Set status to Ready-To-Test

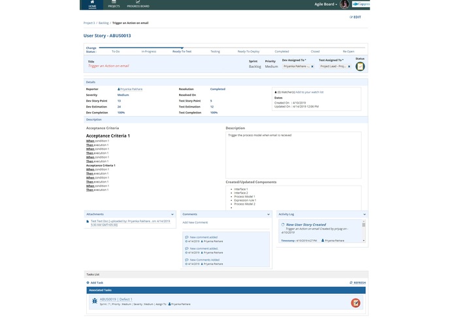(x=182, y=51)
